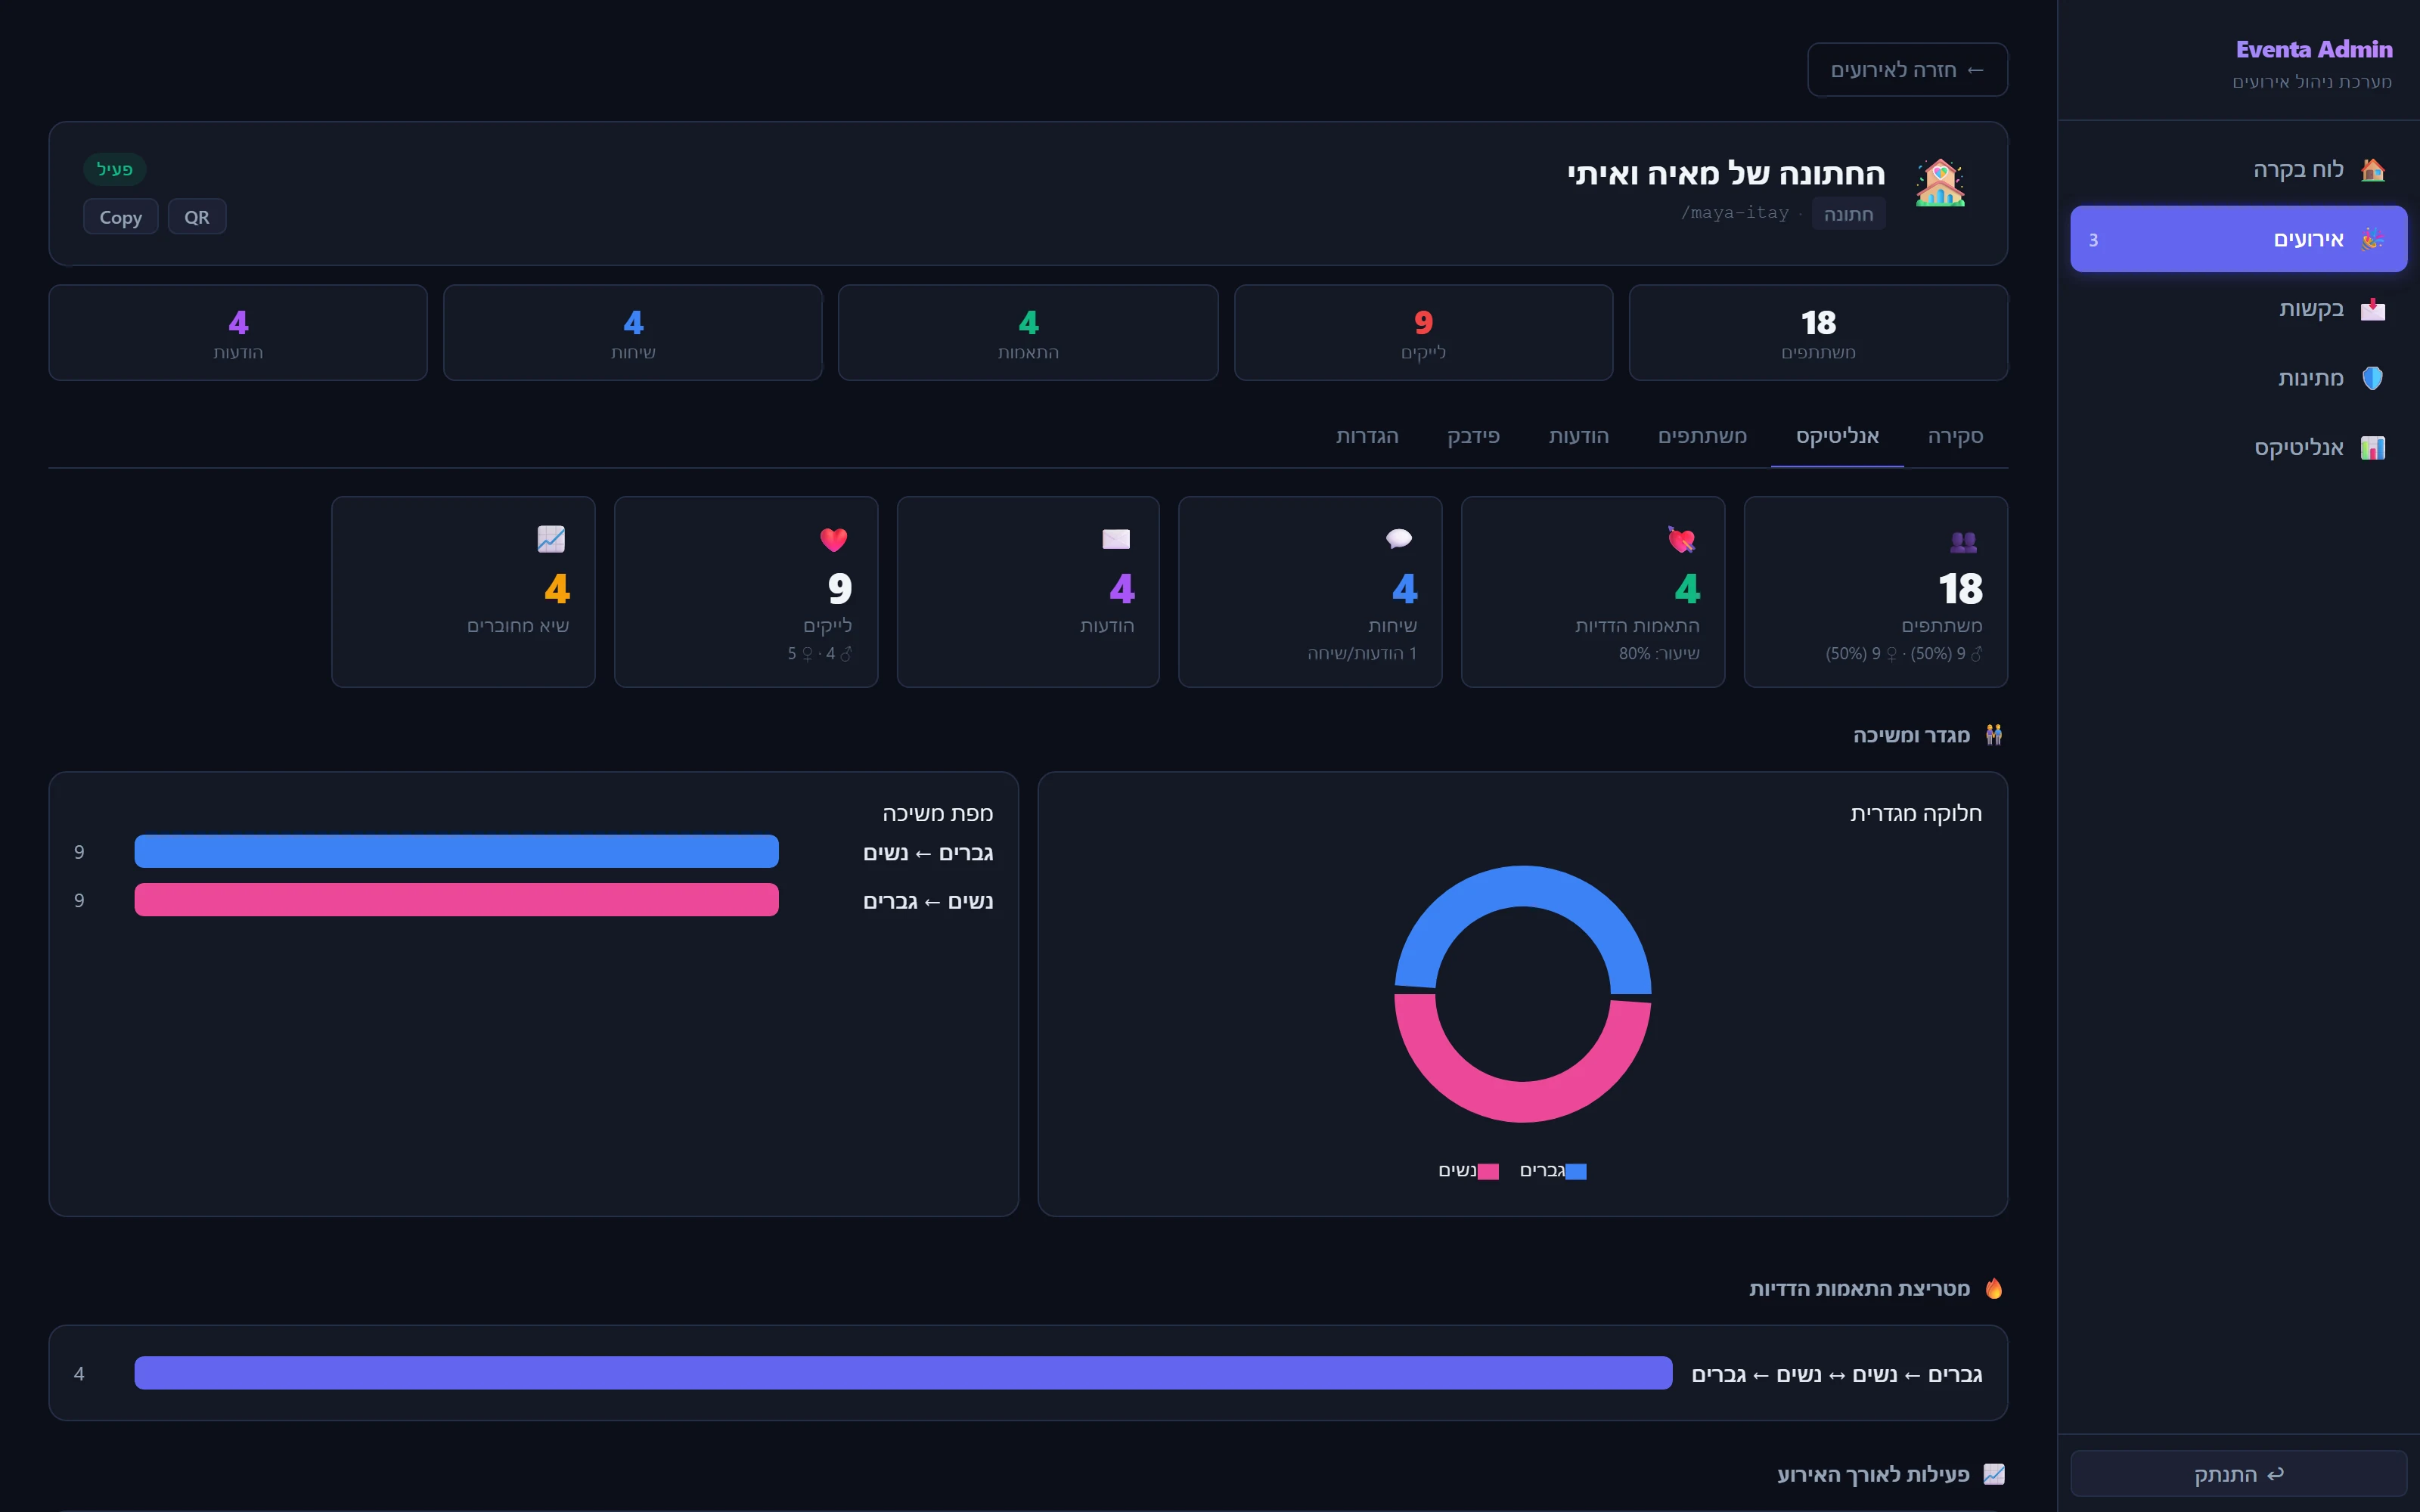Click the /maya-itay slug text
Screen dimensions: 2420x1512
[x=1735, y=213]
